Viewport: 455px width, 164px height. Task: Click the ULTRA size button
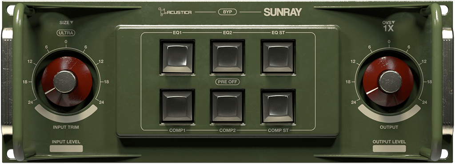[66, 33]
